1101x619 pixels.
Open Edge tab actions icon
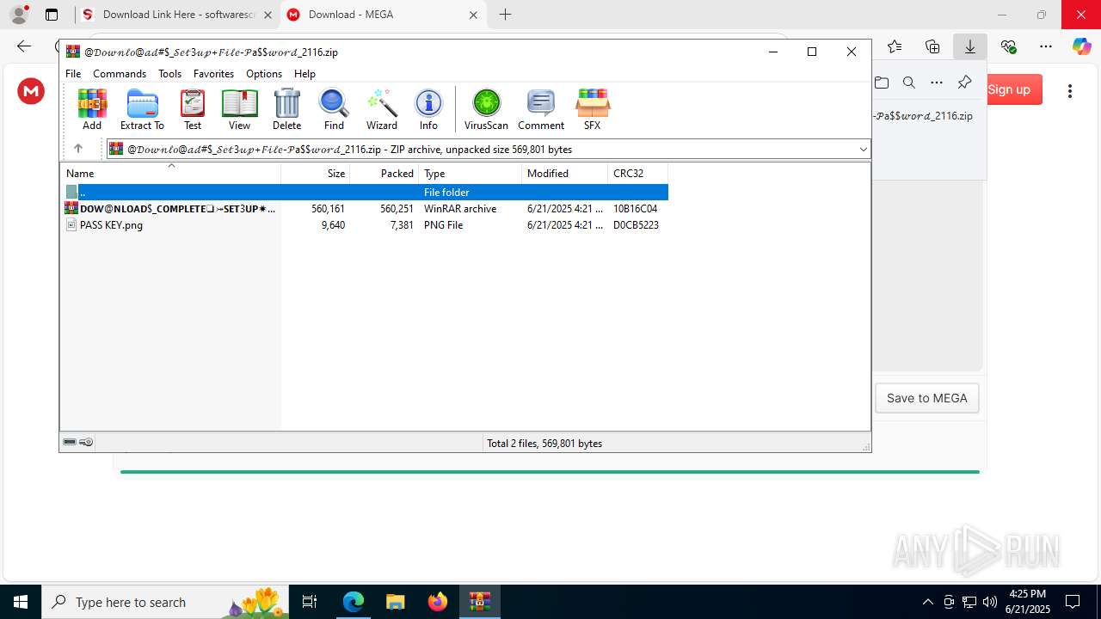coord(52,15)
